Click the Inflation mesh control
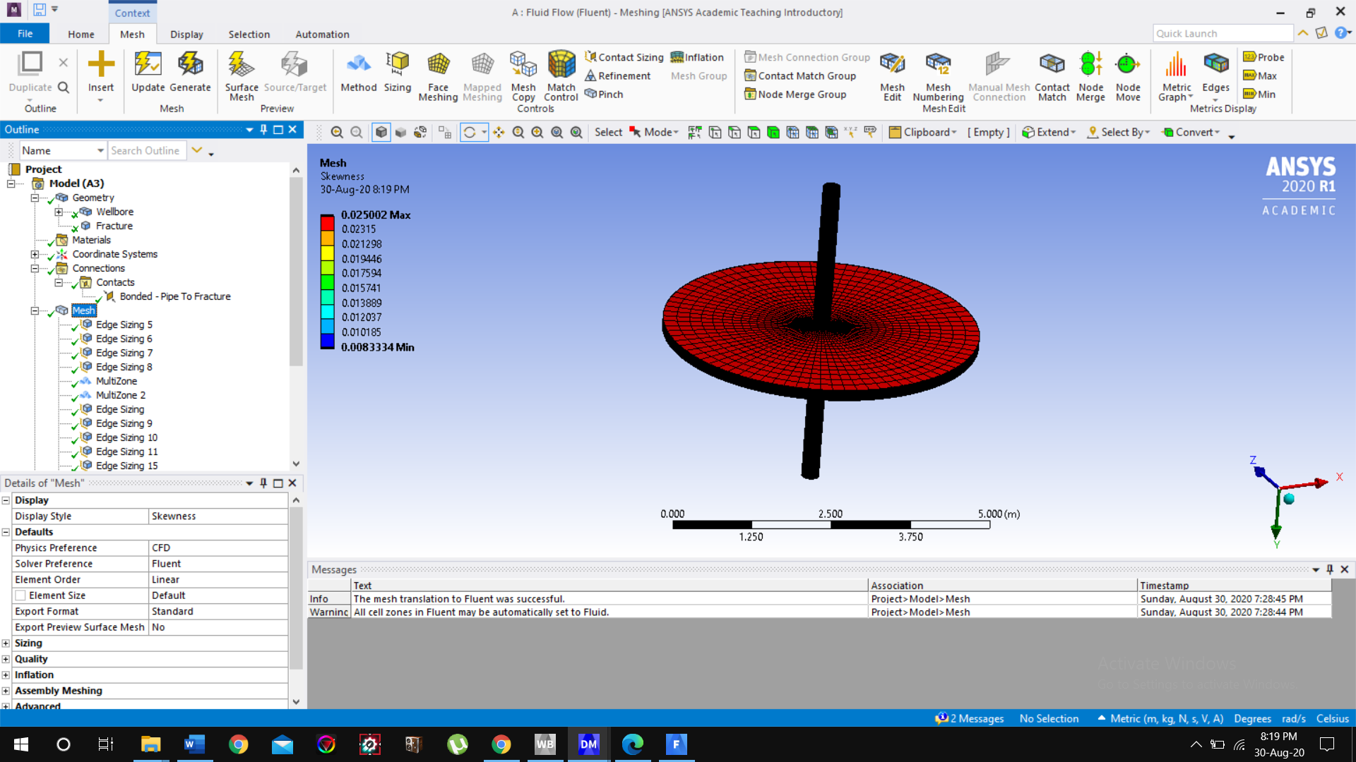 tap(696, 57)
